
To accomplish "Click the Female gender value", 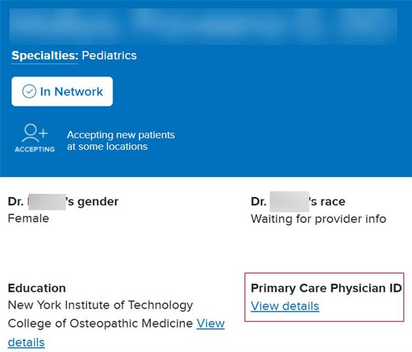I will click(28, 218).
